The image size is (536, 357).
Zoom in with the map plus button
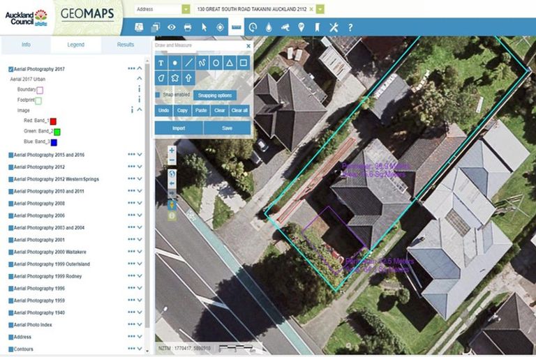click(172, 150)
